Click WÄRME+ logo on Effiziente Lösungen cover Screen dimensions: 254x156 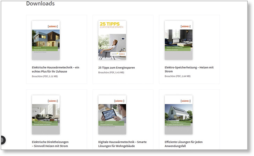pos(186,101)
